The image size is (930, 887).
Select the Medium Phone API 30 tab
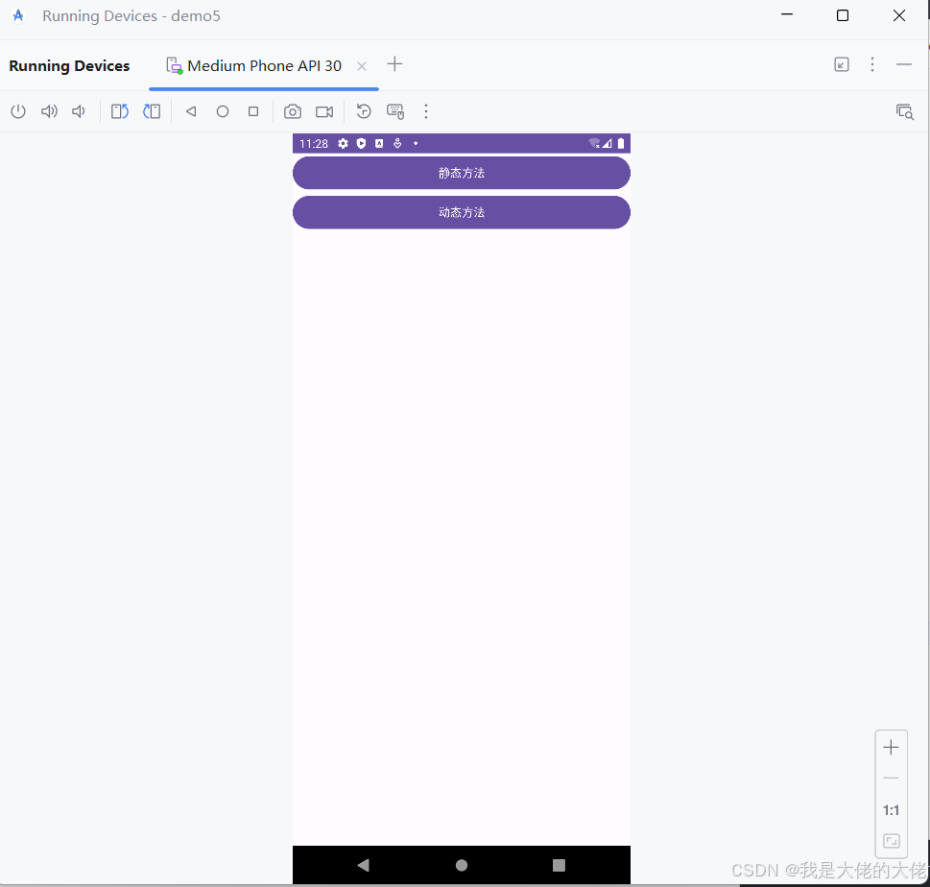tap(264, 66)
